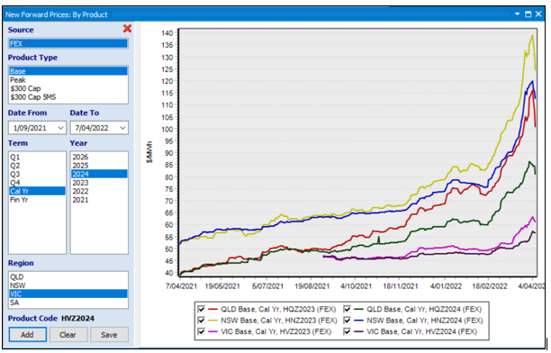This screenshot has height=353, width=551.
Task: Select Q4 in the Term list
Action: pos(37,183)
